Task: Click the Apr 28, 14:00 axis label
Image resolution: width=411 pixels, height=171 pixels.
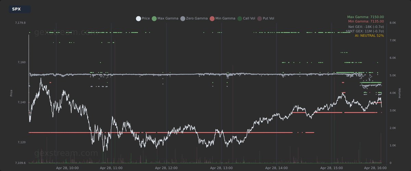Action: pyautogui.click(x=276, y=168)
